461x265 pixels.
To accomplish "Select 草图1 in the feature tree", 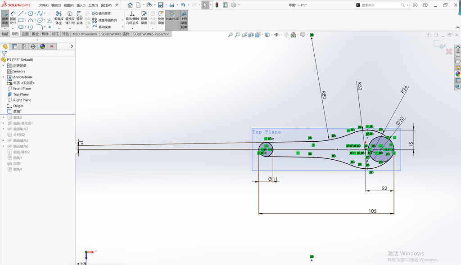I will pyautogui.click(x=18, y=112).
